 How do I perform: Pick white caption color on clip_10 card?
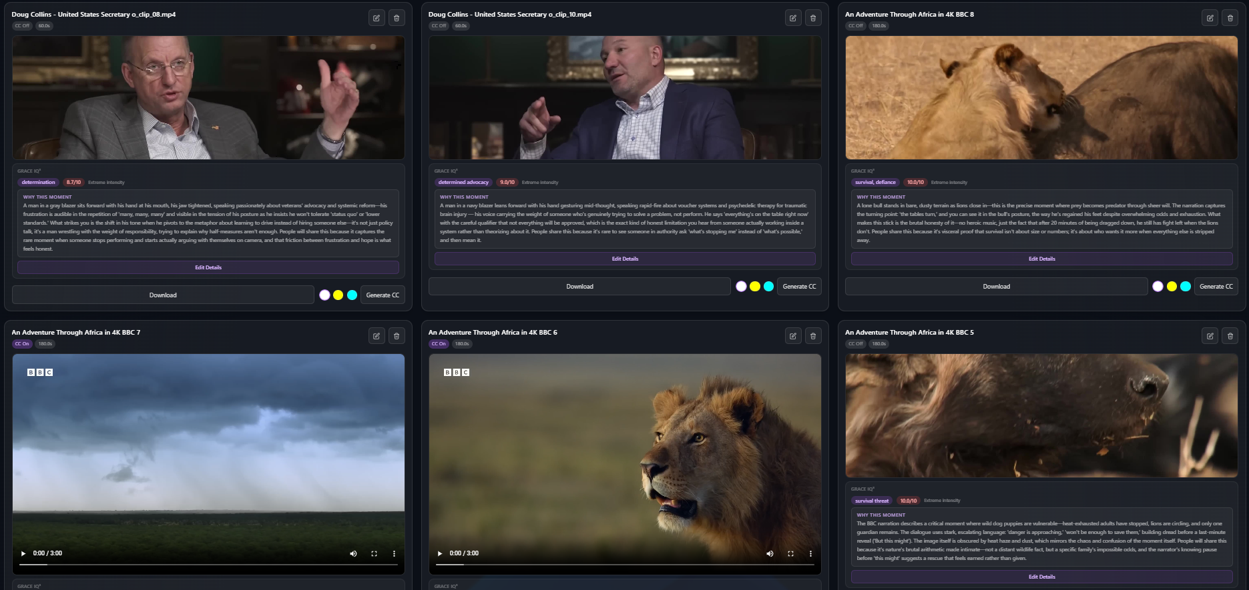(741, 287)
